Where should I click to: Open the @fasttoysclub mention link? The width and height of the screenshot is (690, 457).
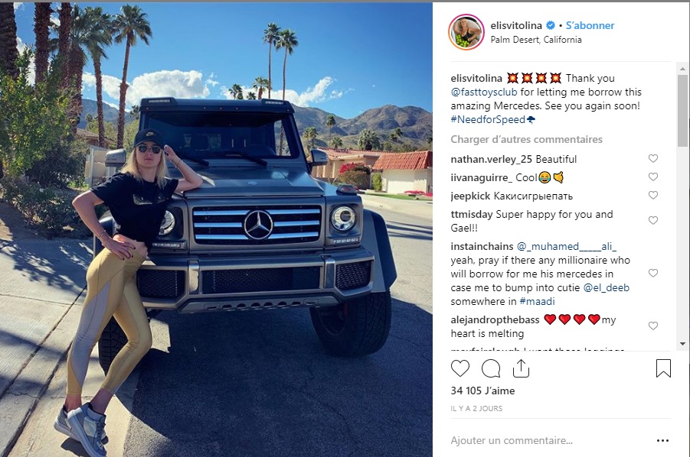tap(484, 92)
